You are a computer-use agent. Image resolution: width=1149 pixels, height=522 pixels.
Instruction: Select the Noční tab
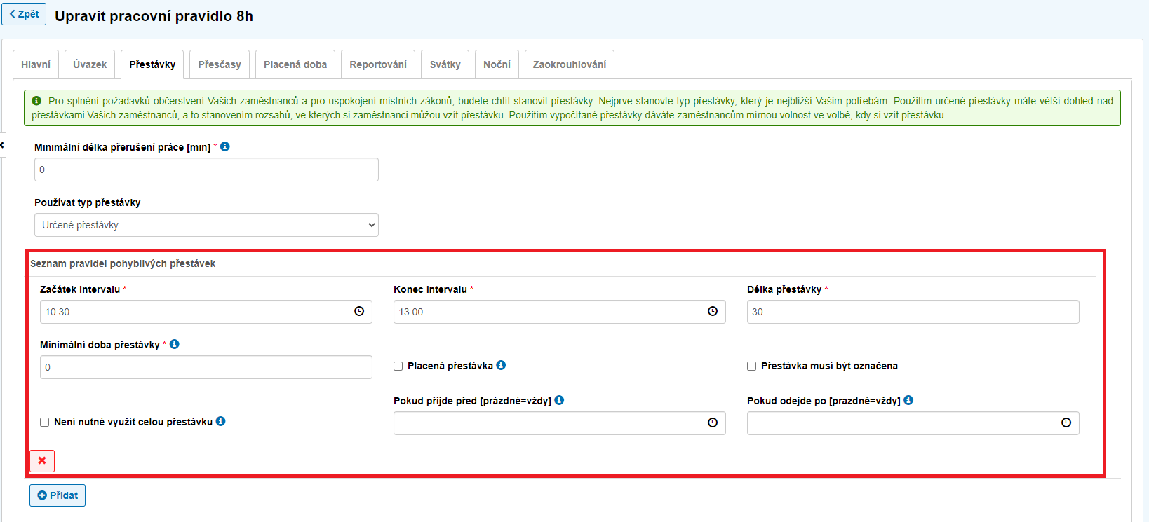(x=497, y=64)
